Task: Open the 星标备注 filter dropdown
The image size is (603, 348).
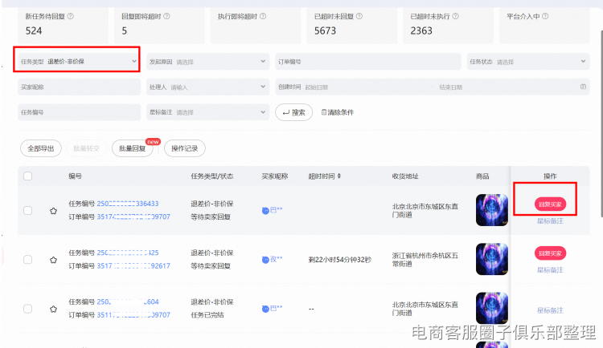Action: pos(207,112)
